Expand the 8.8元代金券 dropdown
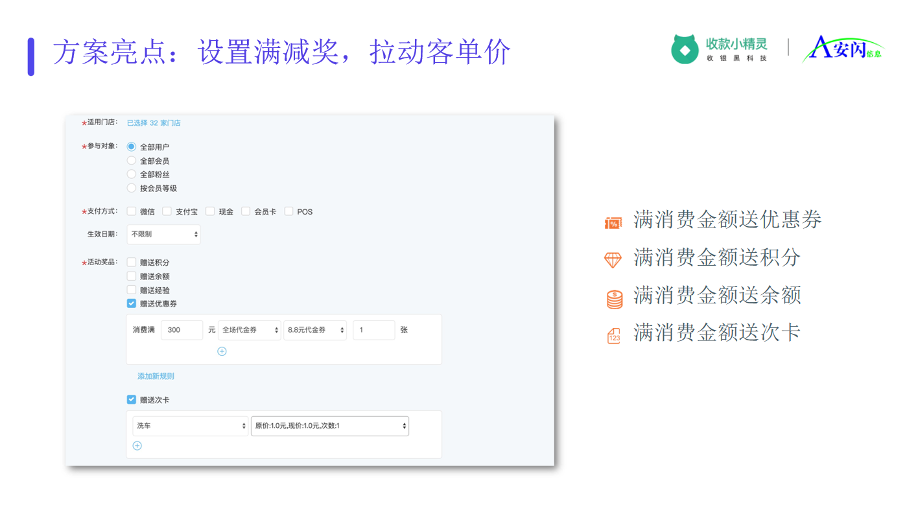The height and width of the screenshot is (516, 918). (315, 330)
